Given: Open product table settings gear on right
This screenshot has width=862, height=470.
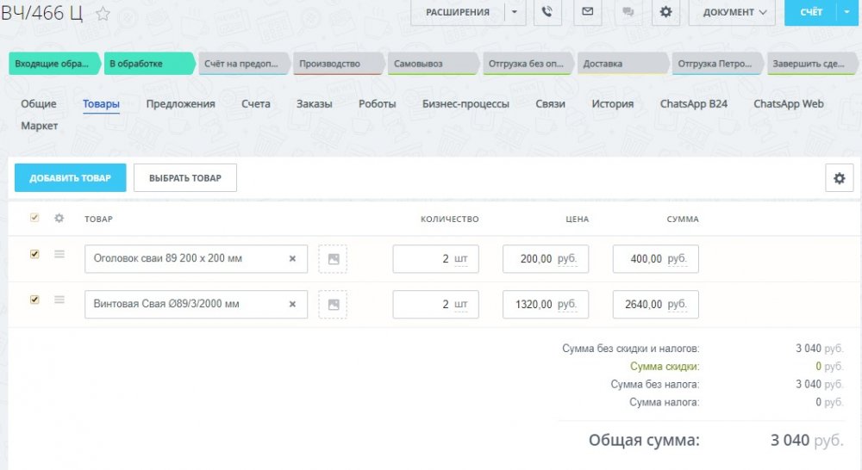Looking at the screenshot, I should click(x=839, y=178).
